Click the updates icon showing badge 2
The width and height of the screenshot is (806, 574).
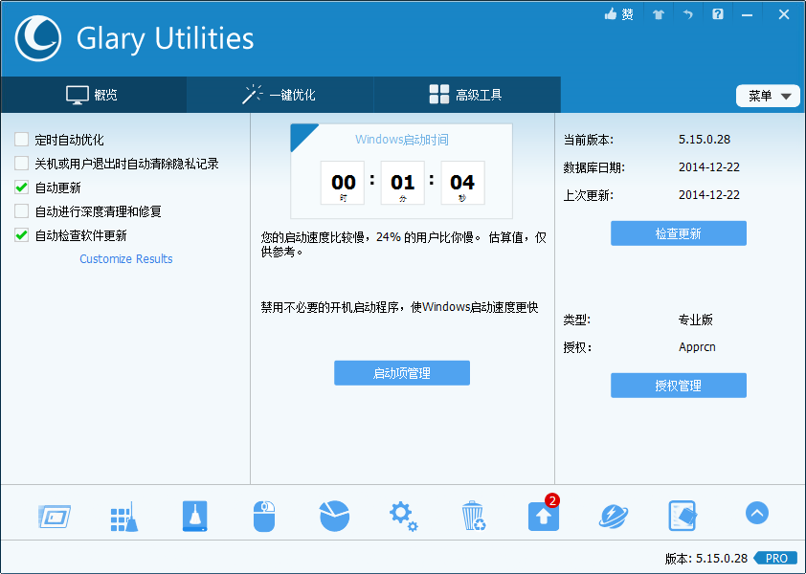[x=543, y=515]
